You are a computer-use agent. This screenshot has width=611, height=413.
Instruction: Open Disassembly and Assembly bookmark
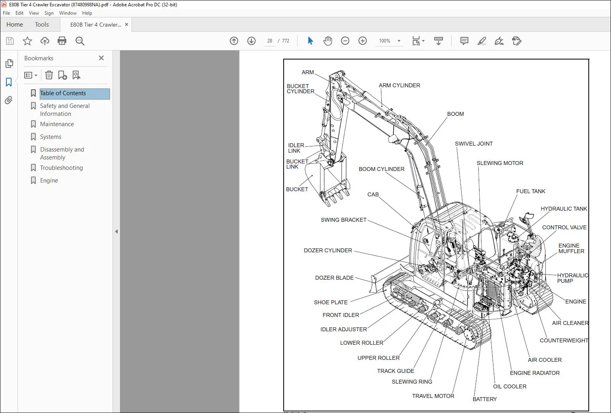pos(62,154)
